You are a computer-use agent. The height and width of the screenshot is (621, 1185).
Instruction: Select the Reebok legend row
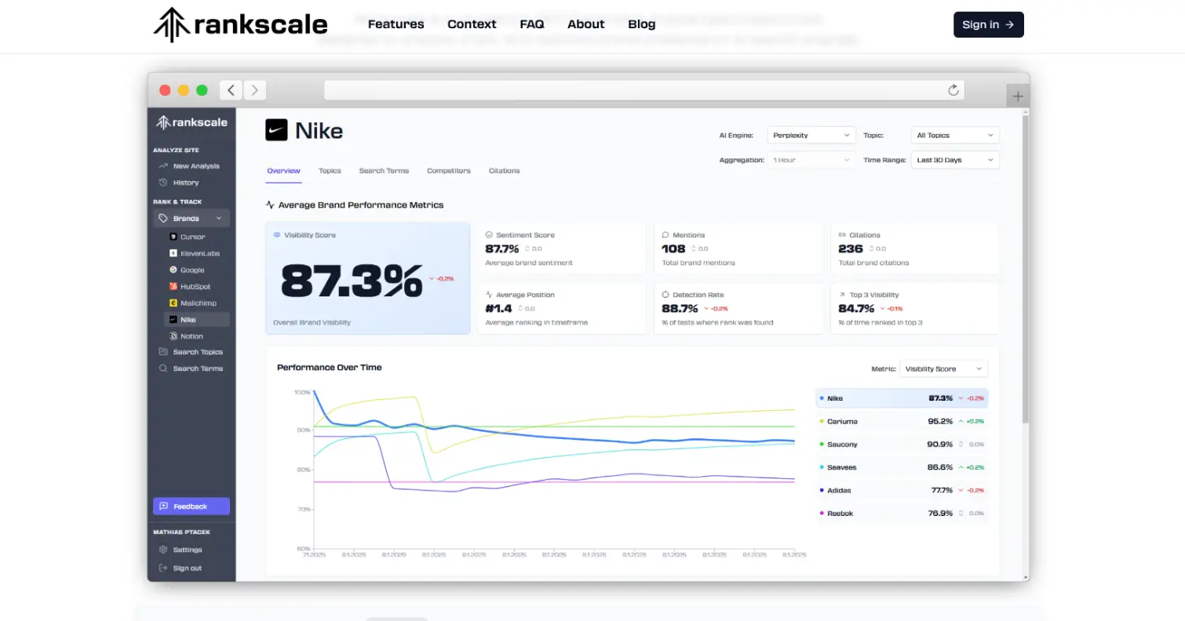pos(902,514)
